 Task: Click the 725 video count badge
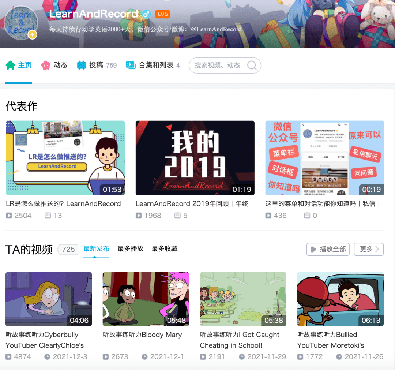68,249
